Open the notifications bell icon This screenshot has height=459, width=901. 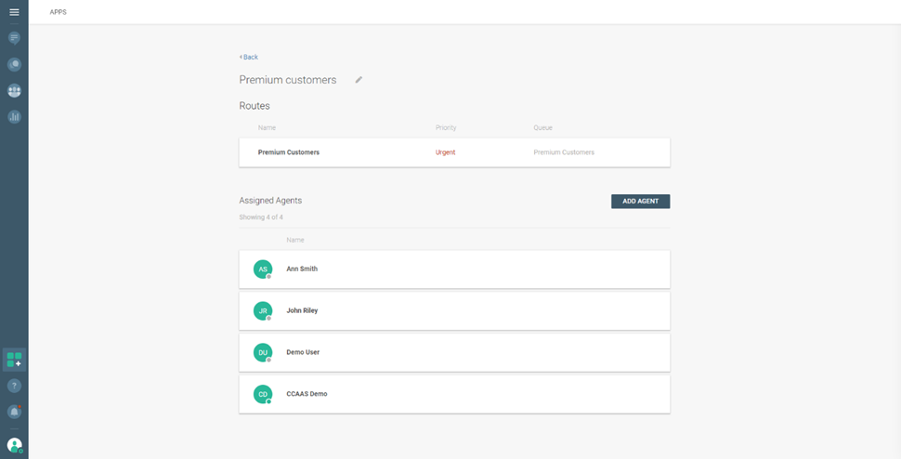click(x=14, y=412)
